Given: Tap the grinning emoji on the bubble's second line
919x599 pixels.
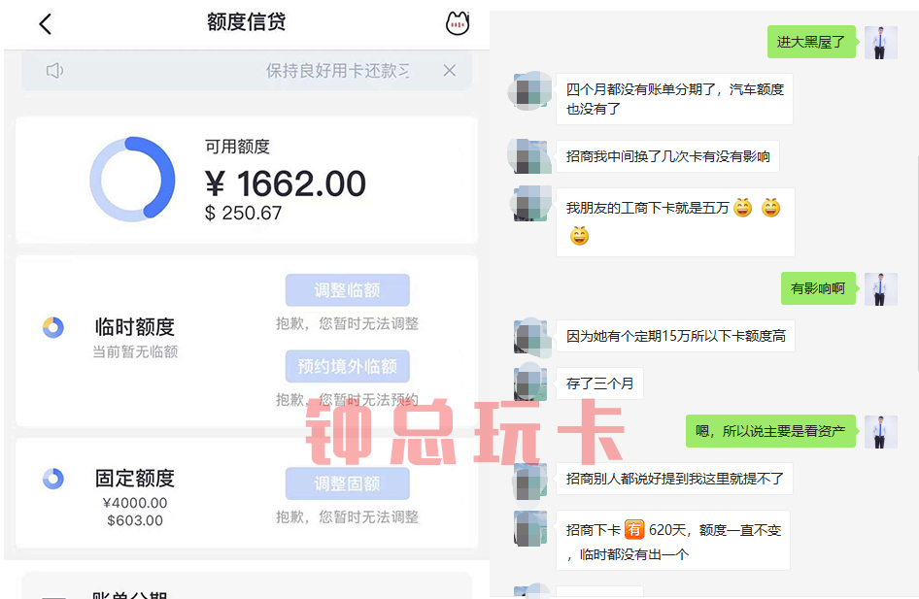Looking at the screenshot, I should (579, 236).
